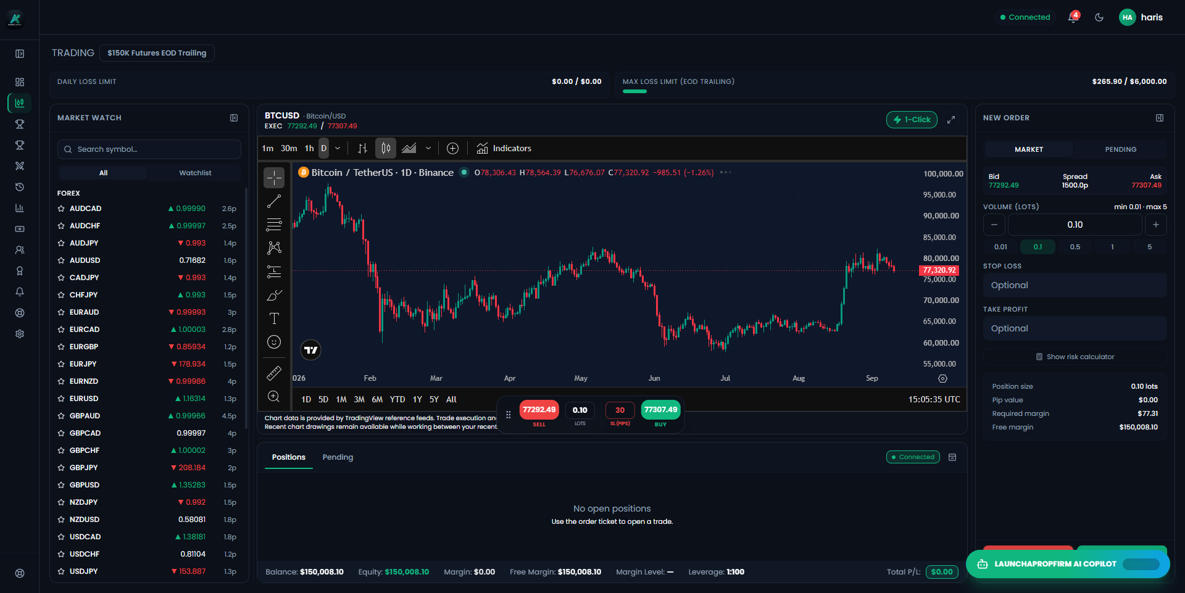Switch to the Pending order tab

[x=1120, y=149]
